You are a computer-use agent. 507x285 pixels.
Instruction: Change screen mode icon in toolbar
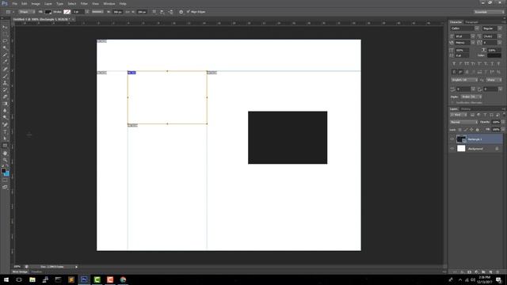click(5, 187)
